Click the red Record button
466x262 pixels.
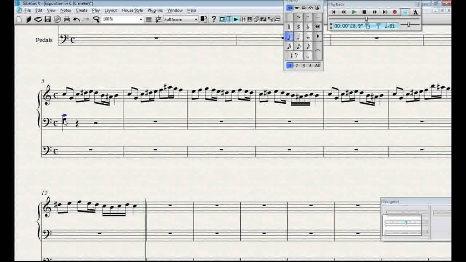tap(395, 12)
